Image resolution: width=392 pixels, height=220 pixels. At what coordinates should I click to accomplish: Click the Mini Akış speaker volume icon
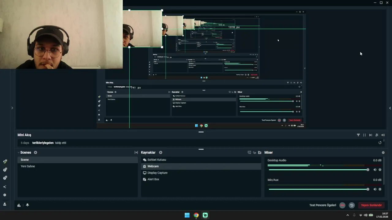383,135
